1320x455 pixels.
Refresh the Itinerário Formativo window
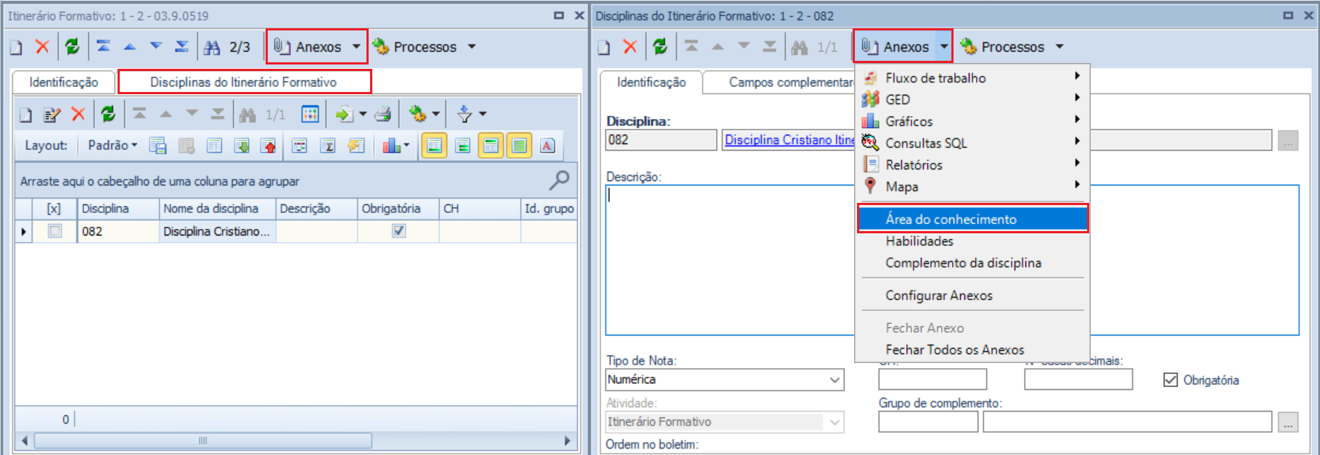72,47
